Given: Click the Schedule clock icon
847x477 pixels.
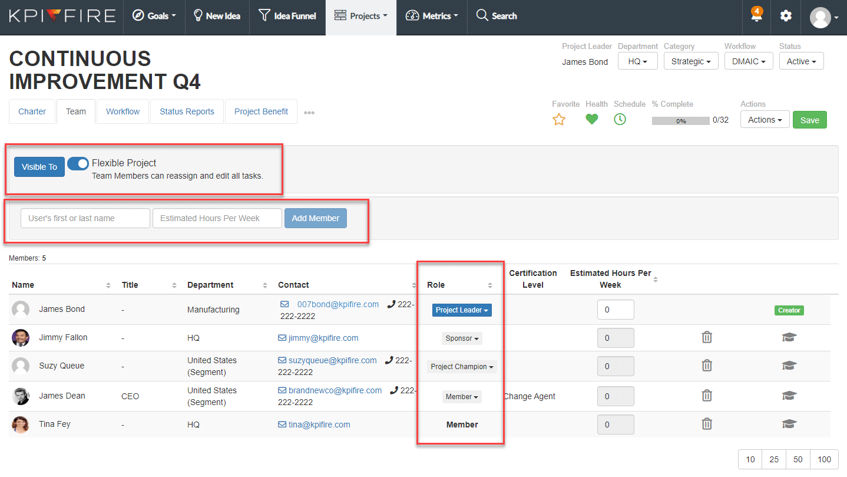Looking at the screenshot, I should click(620, 119).
